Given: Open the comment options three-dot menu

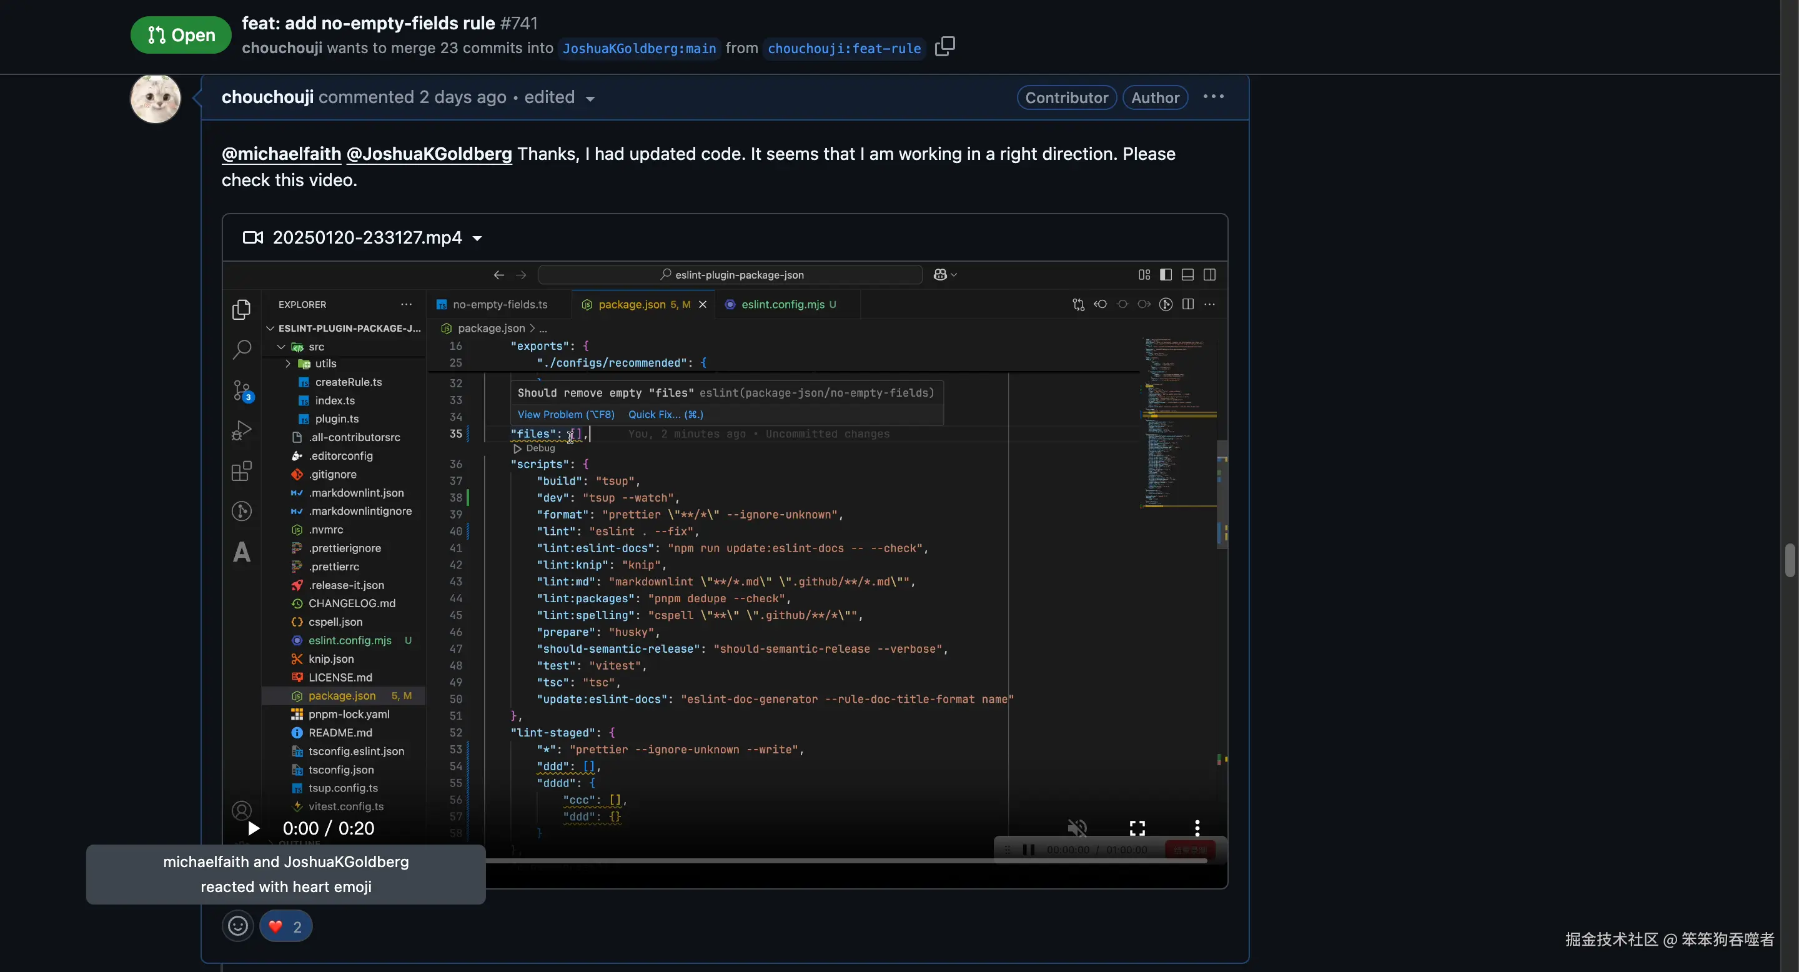Looking at the screenshot, I should coord(1213,97).
